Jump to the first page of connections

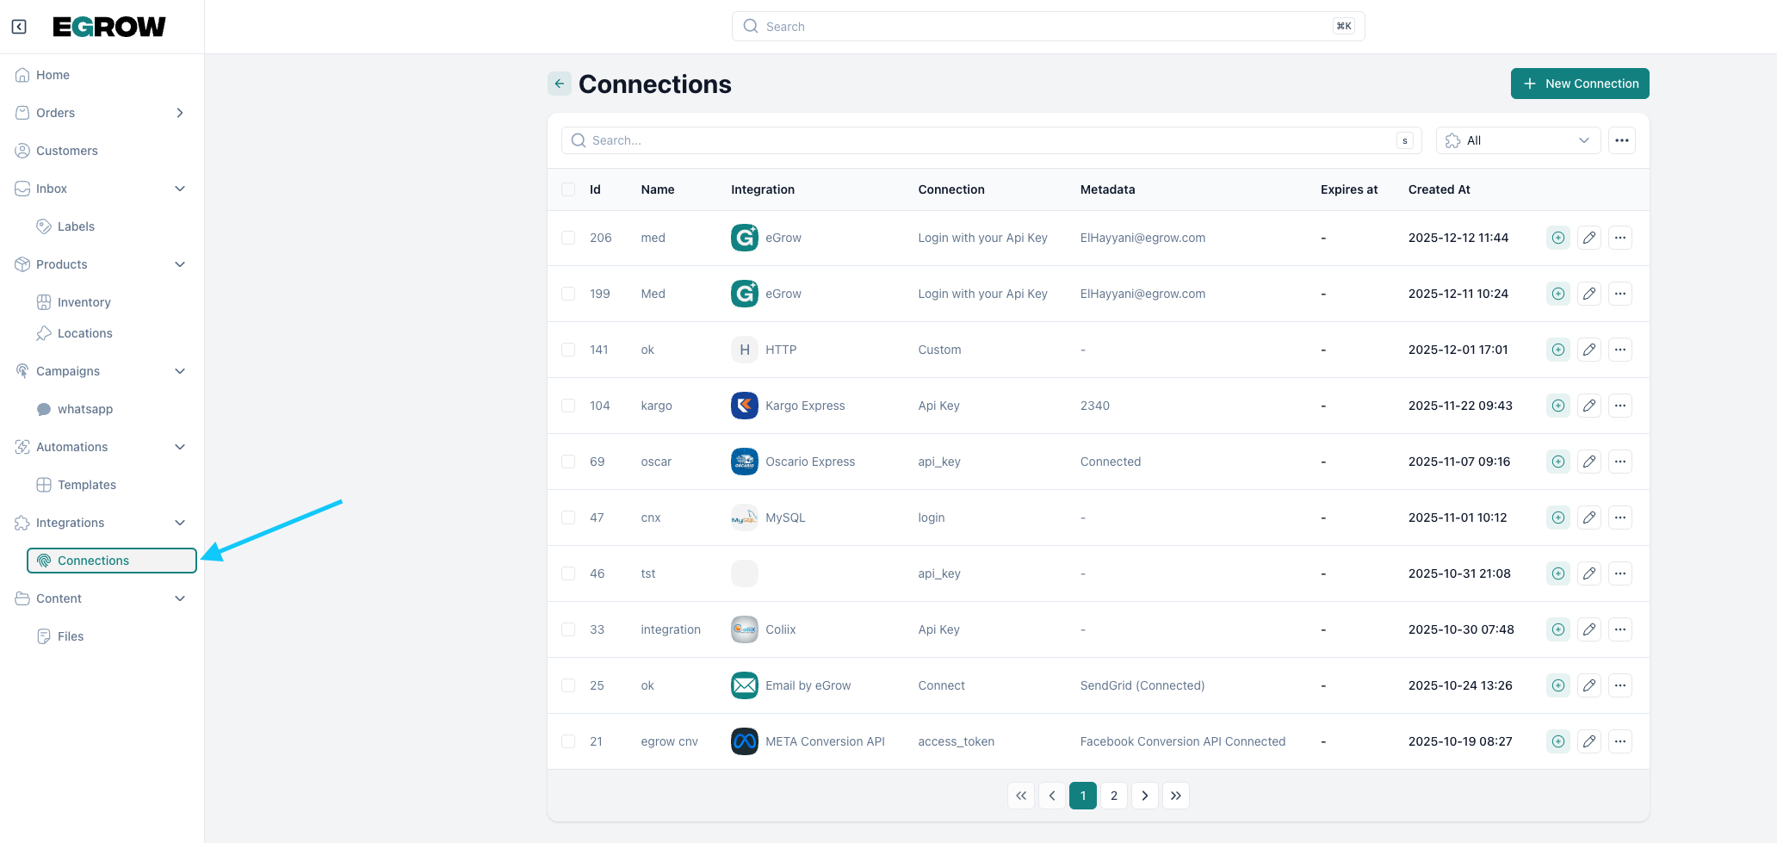coord(1021,796)
